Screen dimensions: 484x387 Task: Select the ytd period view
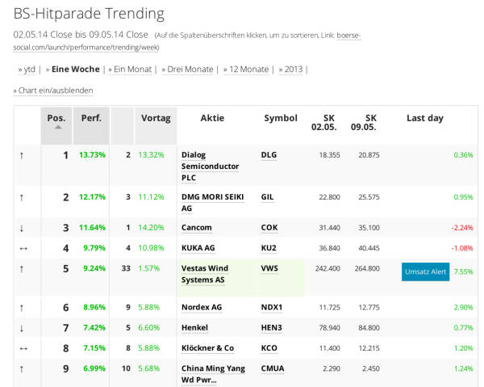[29, 69]
